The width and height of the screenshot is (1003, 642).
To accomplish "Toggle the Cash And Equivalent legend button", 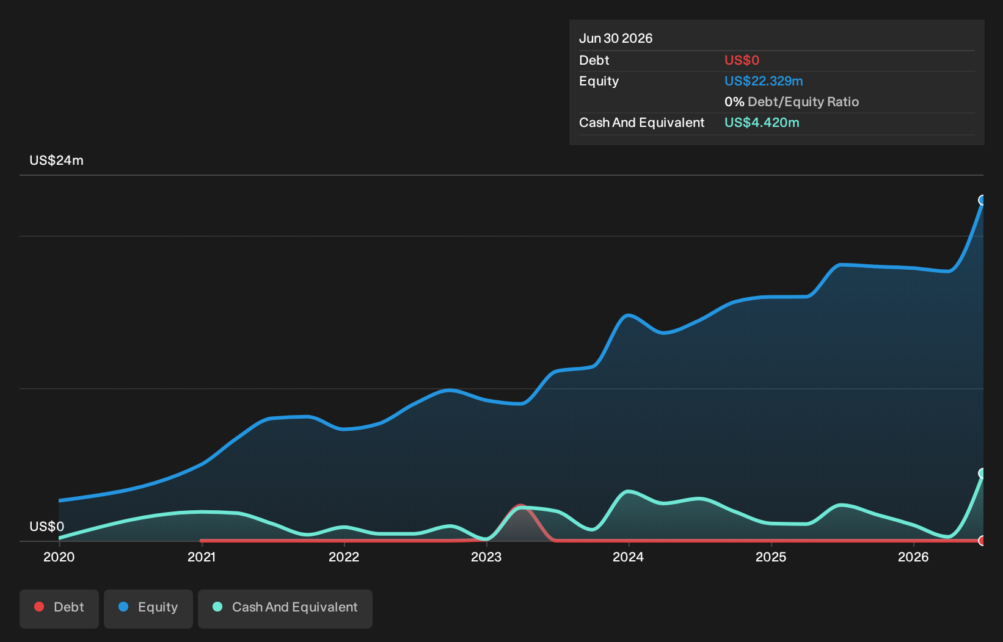I will 285,608.
